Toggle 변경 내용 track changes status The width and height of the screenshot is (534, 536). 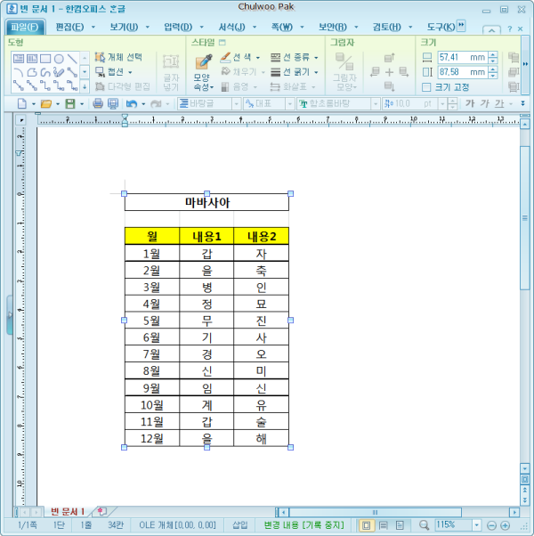[303, 524]
